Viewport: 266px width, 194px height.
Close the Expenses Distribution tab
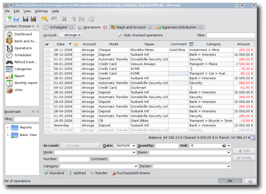tap(201, 27)
